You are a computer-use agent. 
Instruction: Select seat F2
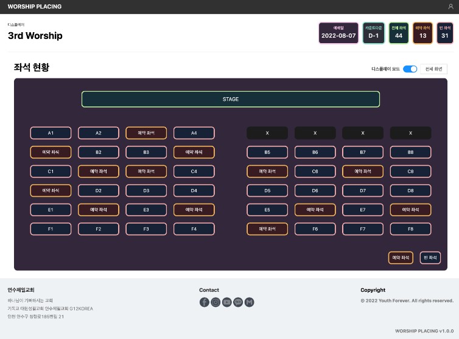(x=99, y=229)
